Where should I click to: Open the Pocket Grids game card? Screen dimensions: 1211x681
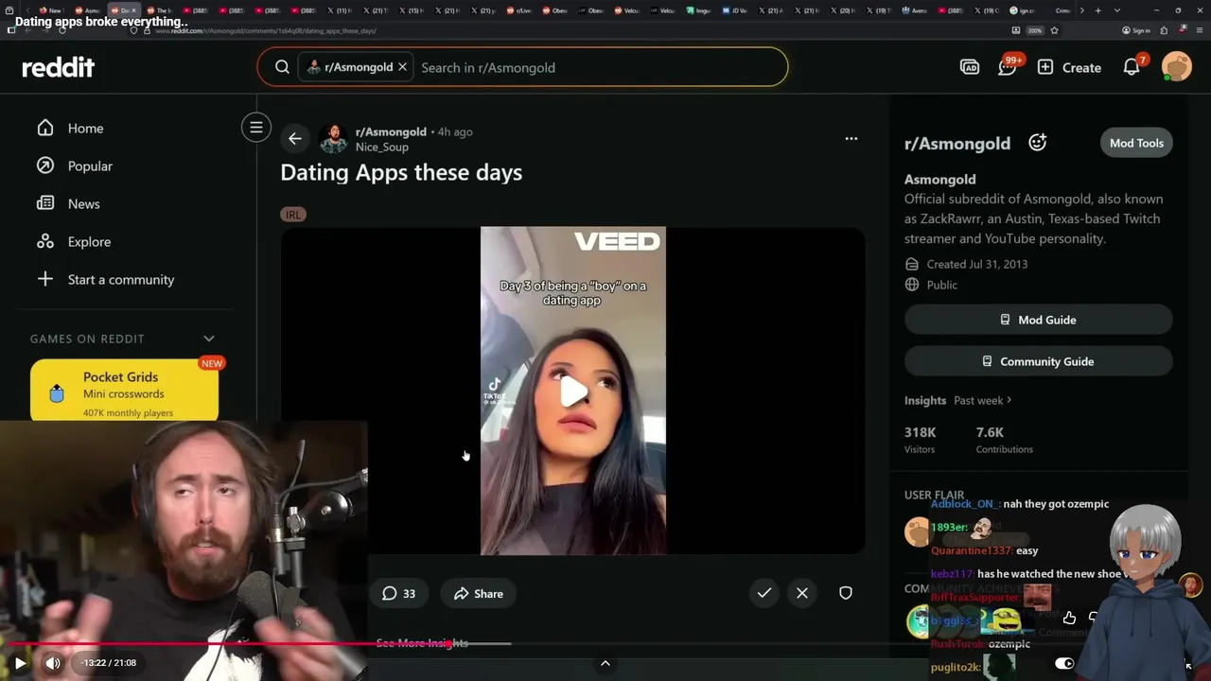tap(124, 390)
